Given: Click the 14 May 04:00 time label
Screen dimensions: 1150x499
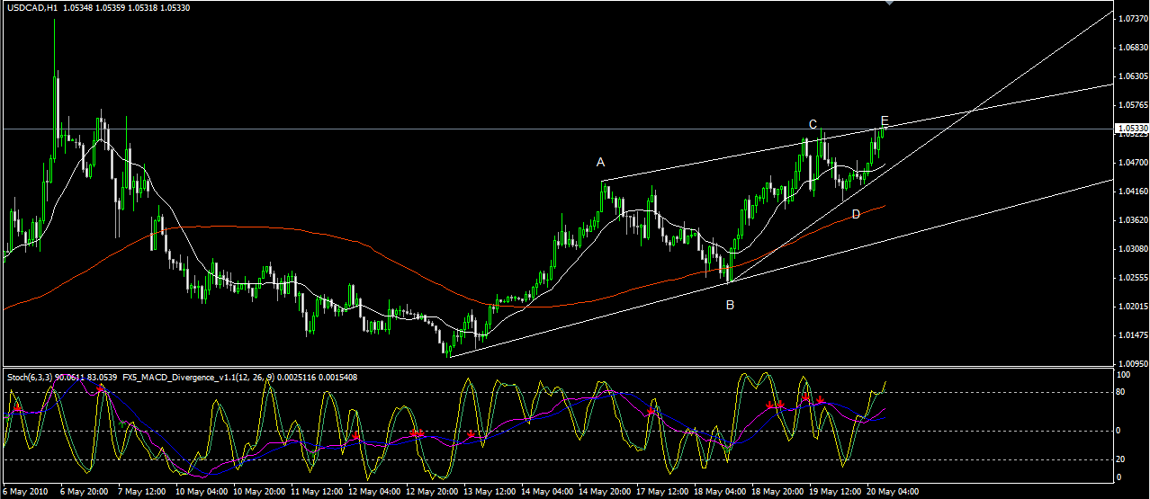Looking at the screenshot, I should 548,492.
